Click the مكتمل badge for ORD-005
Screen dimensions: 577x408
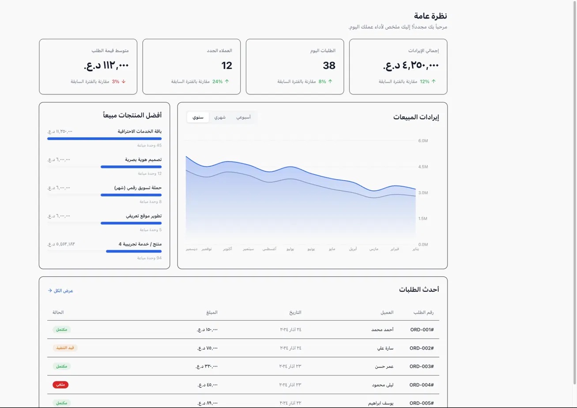(x=62, y=403)
